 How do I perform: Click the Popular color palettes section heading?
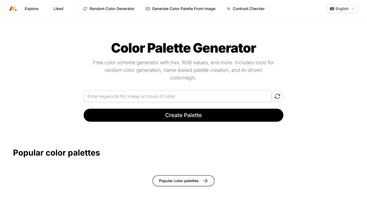click(56, 153)
